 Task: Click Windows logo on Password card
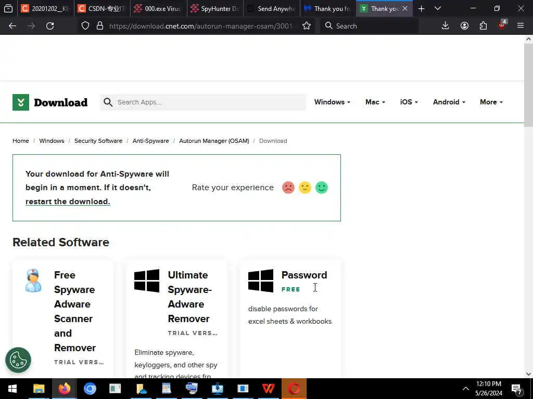pyautogui.click(x=261, y=281)
